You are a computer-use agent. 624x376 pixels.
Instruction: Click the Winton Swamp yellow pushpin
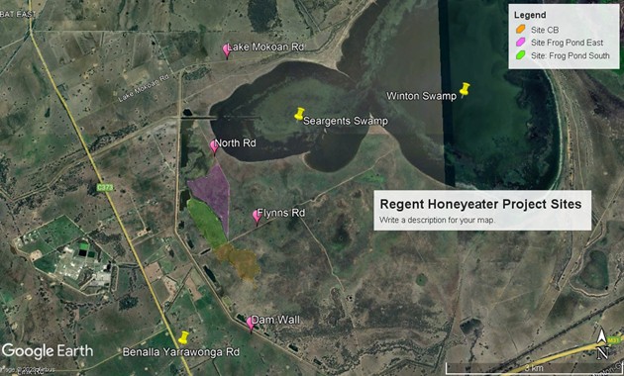click(465, 89)
